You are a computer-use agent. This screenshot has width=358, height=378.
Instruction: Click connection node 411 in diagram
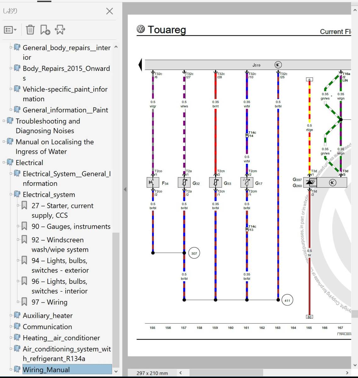pyautogui.click(x=287, y=300)
